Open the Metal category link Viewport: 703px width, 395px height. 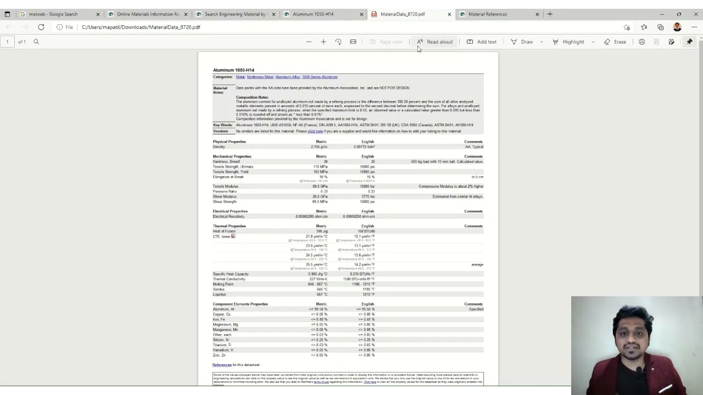click(x=241, y=77)
